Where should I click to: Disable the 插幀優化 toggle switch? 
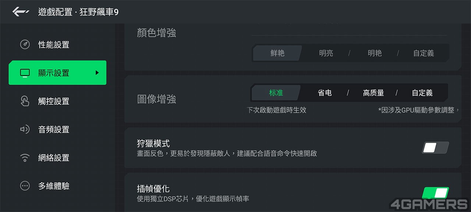(x=435, y=193)
